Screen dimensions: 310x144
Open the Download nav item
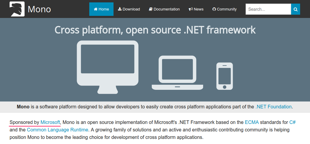(x=129, y=9)
